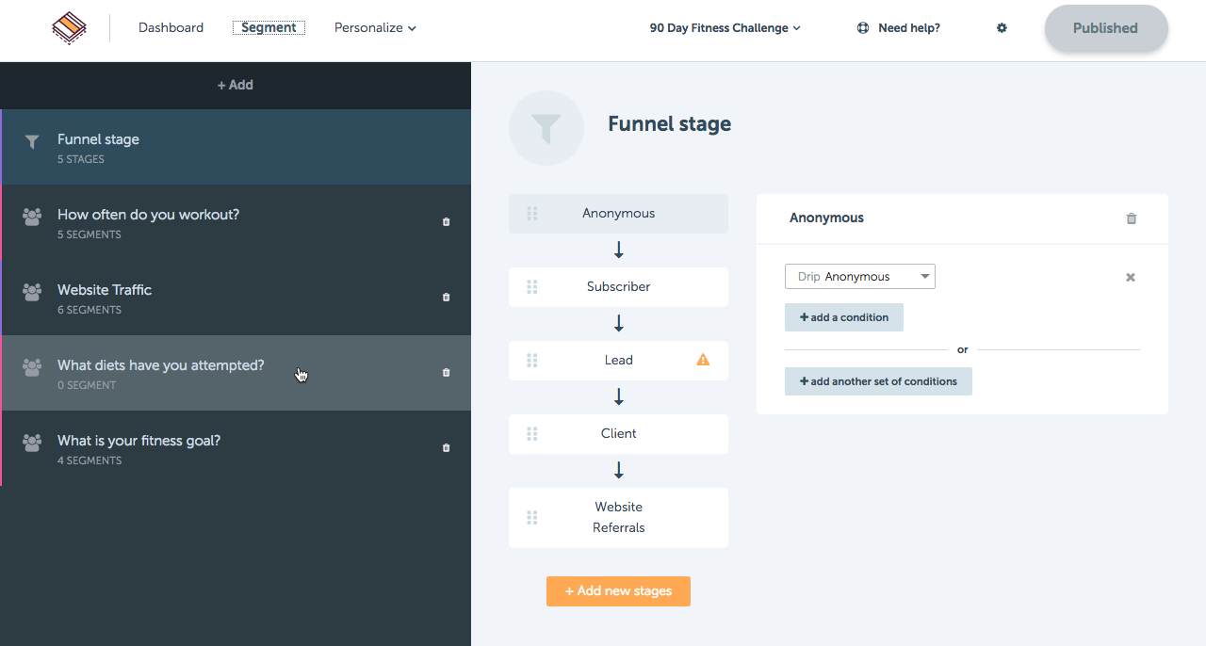
Task: Click funnel icon beside Funnel stage sidebar item
Action: pyautogui.click(x=32, y=142)
